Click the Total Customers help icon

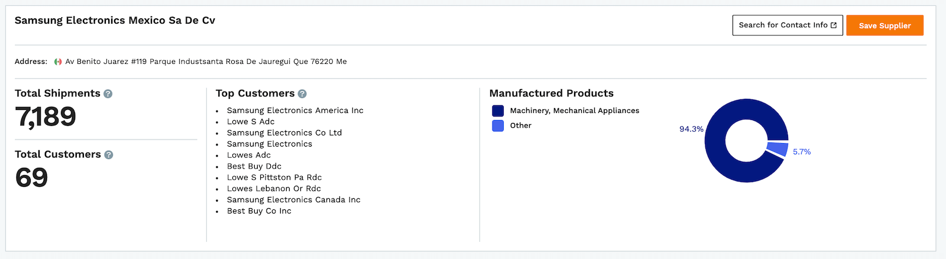[x=108, y=154]
